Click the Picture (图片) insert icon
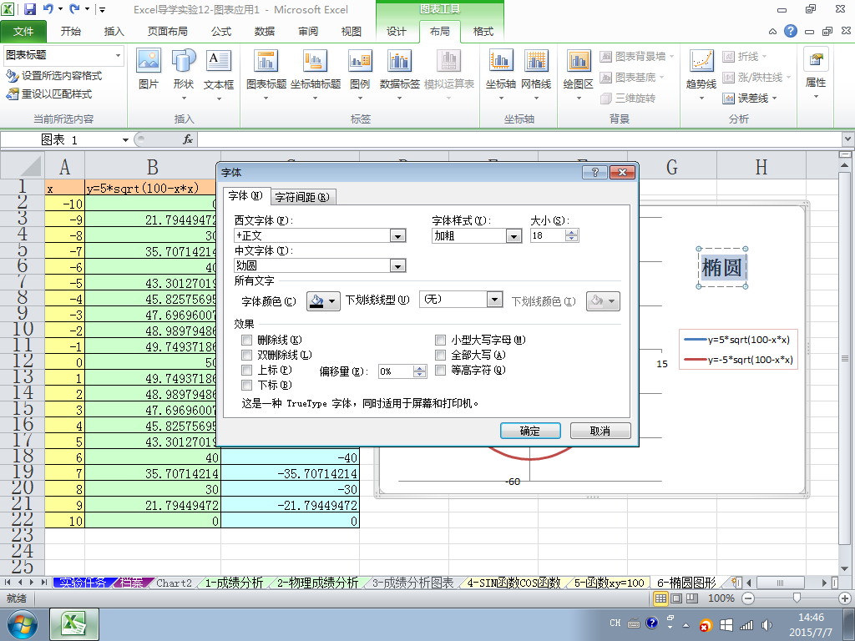Image resolution: width=855 pixels, height=641 pixels. [149, 69]
